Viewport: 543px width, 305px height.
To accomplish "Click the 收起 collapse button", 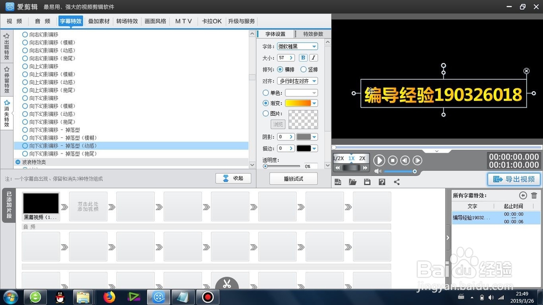I will point(233,179).
